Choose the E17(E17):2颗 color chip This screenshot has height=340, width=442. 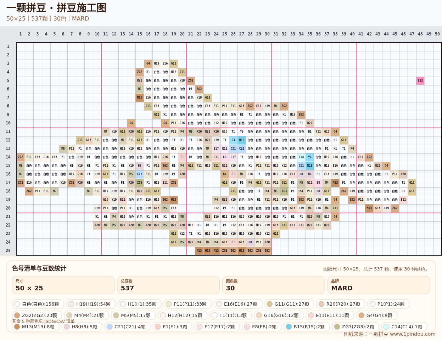(x=217, y=327)
